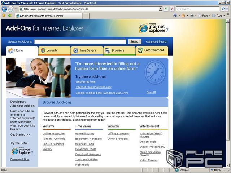Viewport: 231px width, 173px height.
Task: Open the WebFerret Free link
Action: point(86,82)
